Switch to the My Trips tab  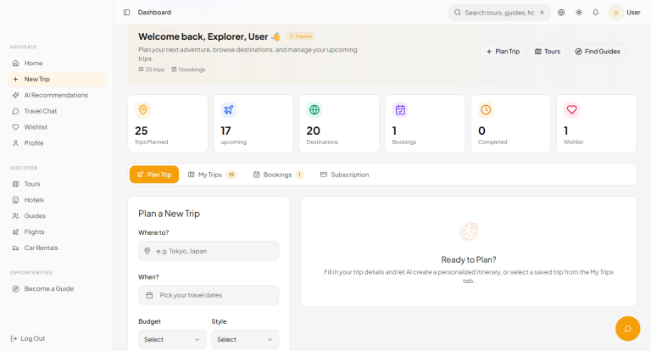[211, 175]
